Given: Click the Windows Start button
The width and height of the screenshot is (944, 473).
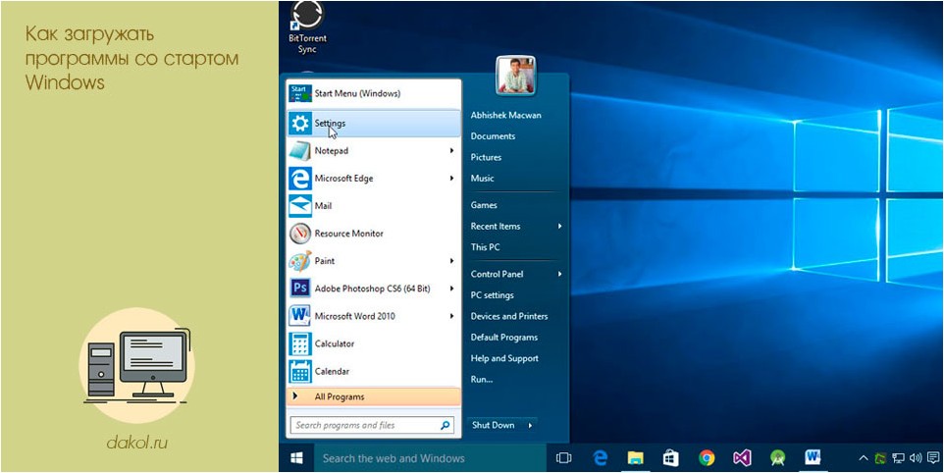Looking at the screenshot, I should click(296, 458).
